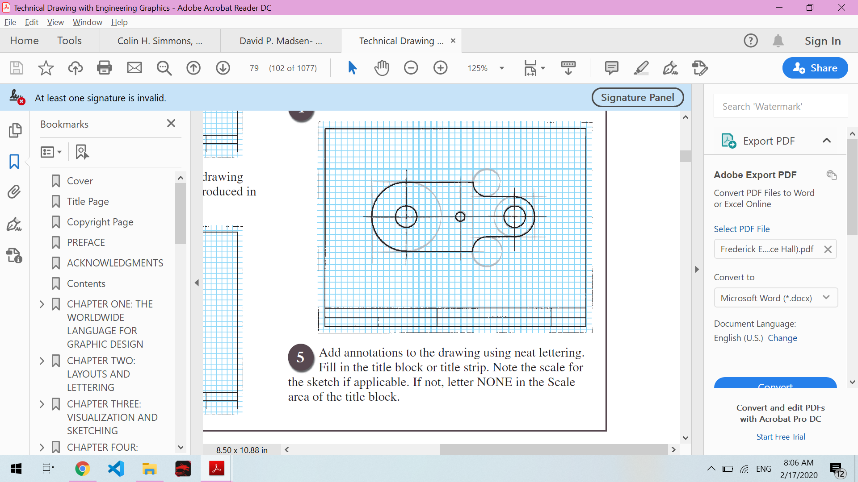Open the View menu
This screenshot has height=482, width=858.
point(55,22)
